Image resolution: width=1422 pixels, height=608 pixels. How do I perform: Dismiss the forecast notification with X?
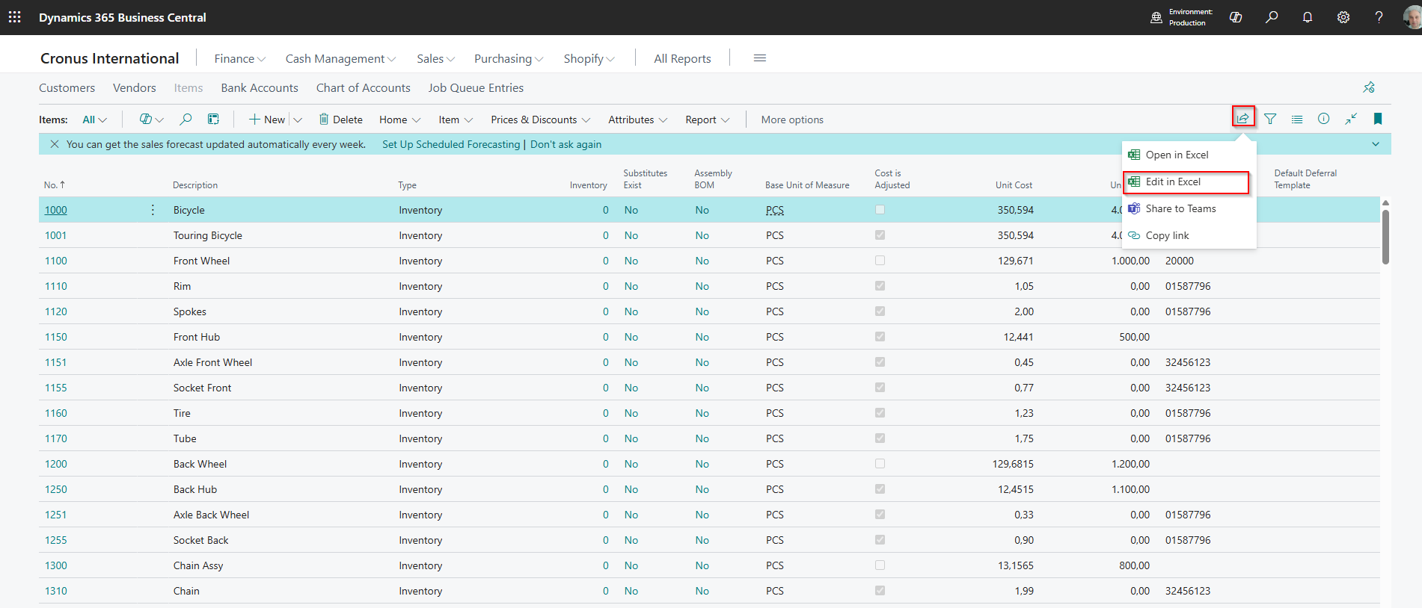click(x=55, y=144)
